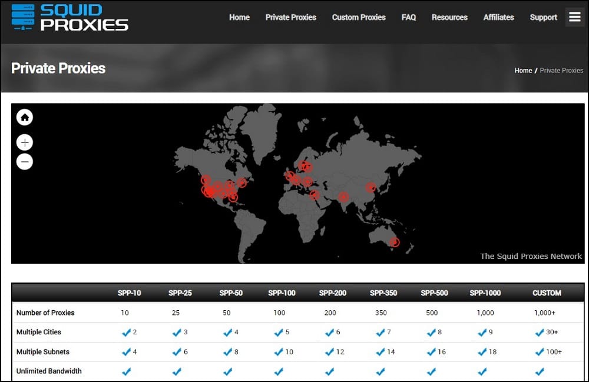Click the Private Proxies page heading
The height and width of the screenshot is (382, 589).
point(58,68)
